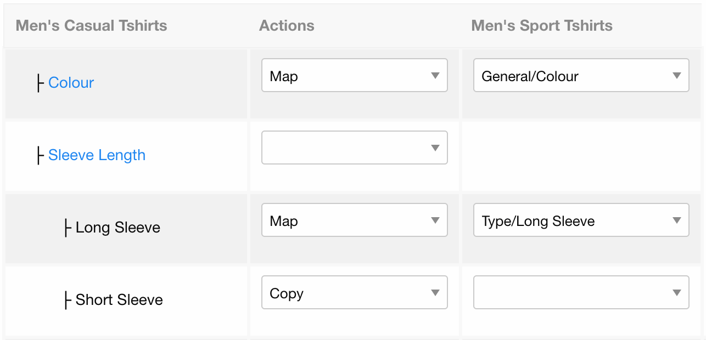Click the Men's Sport Tshirts column header
The width and height of the screenshot is (706, 340).
(x=542, y=26)
